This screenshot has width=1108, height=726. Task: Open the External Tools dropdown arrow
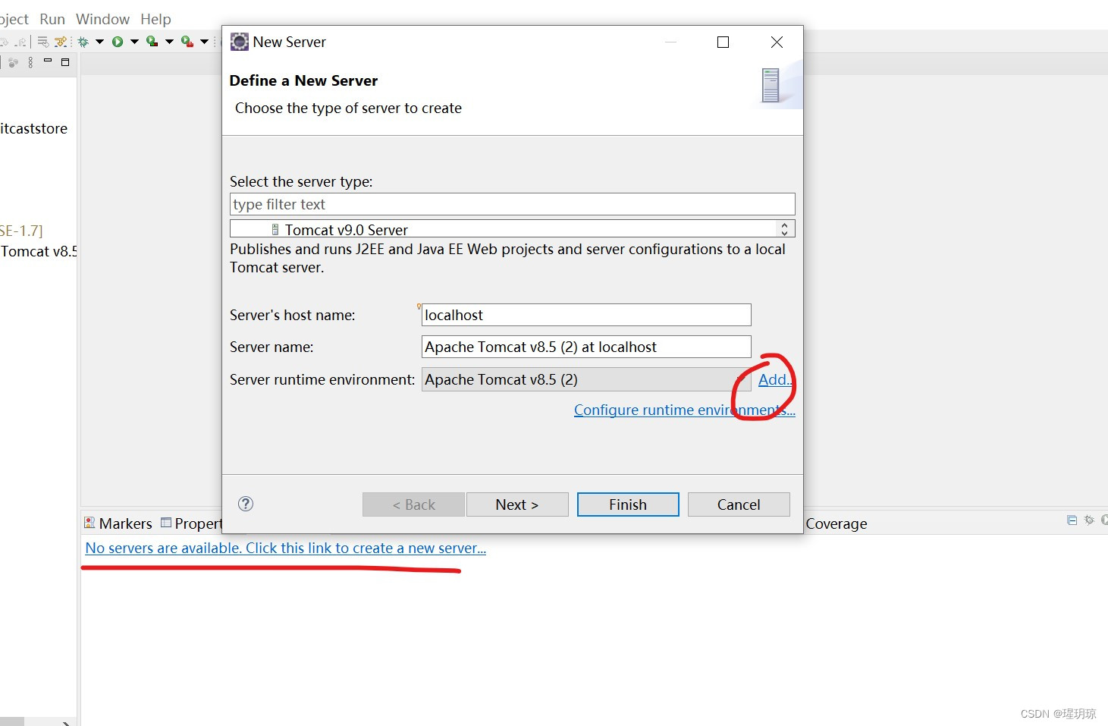tap(204, 42)
